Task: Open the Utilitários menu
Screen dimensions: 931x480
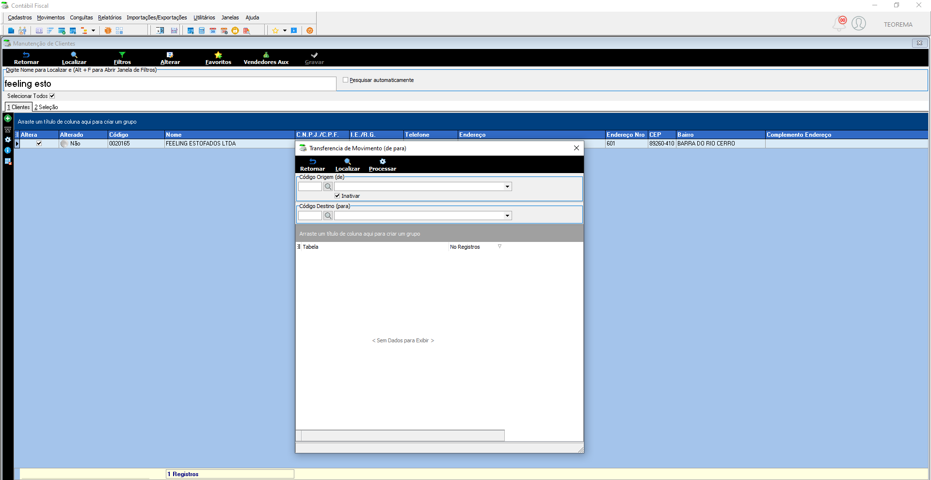Action: (204, 17)
